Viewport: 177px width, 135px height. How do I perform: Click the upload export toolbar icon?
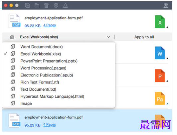66,5
